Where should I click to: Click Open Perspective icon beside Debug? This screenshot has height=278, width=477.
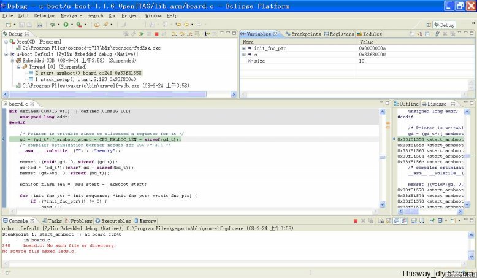pos(429,25)
